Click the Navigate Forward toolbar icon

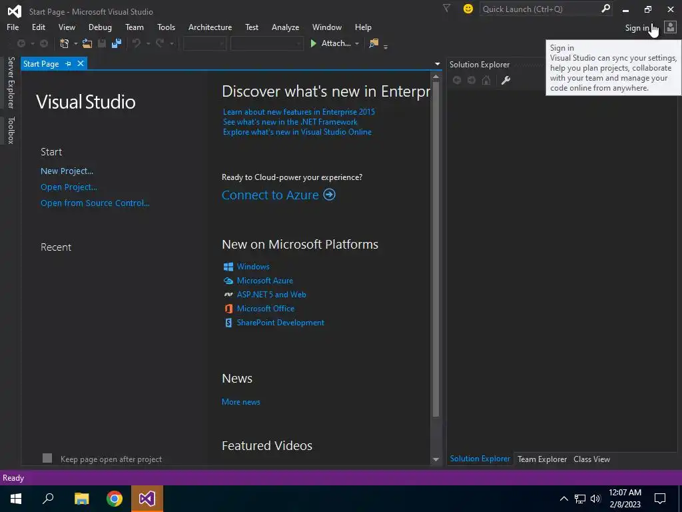[x=43, y=43]
